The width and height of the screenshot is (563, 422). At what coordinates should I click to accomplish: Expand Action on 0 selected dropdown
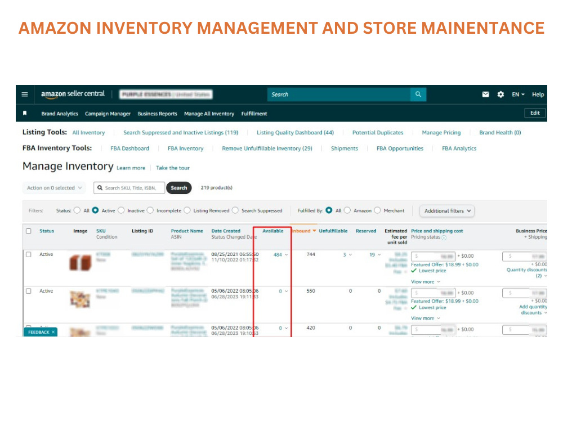click(54, 188)
